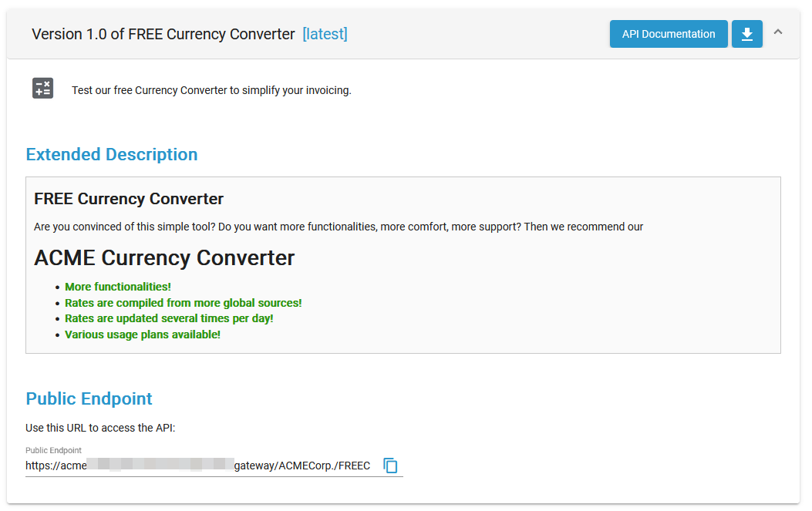Click the "Version 1.0 of FREE Currency Converter" title
Screen dimensions: 812x511
(163, 34)
